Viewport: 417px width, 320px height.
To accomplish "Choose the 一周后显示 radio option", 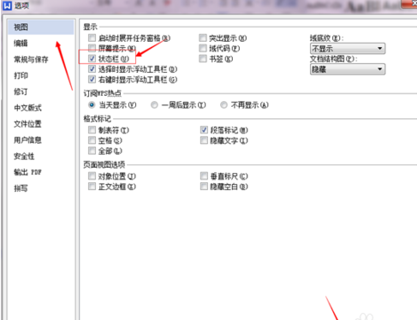I will (154, 105).
